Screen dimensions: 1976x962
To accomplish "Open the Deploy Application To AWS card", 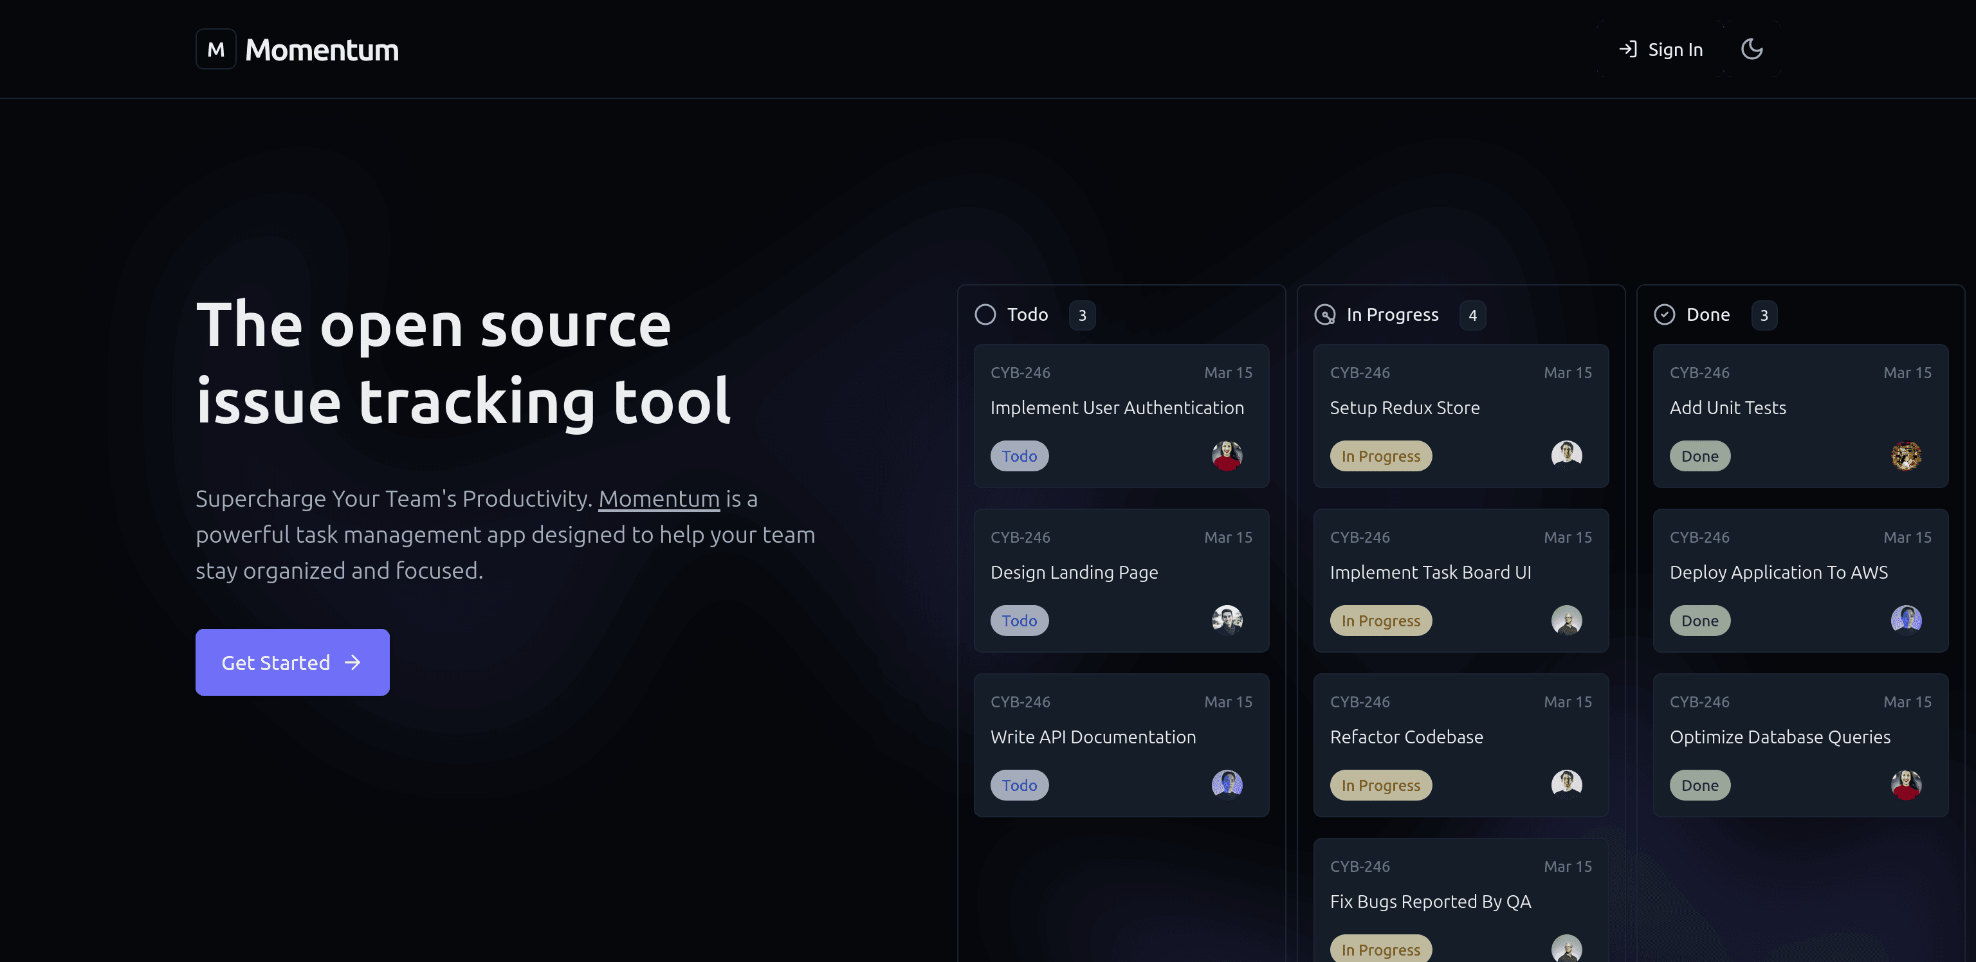I will (1801, 581).
